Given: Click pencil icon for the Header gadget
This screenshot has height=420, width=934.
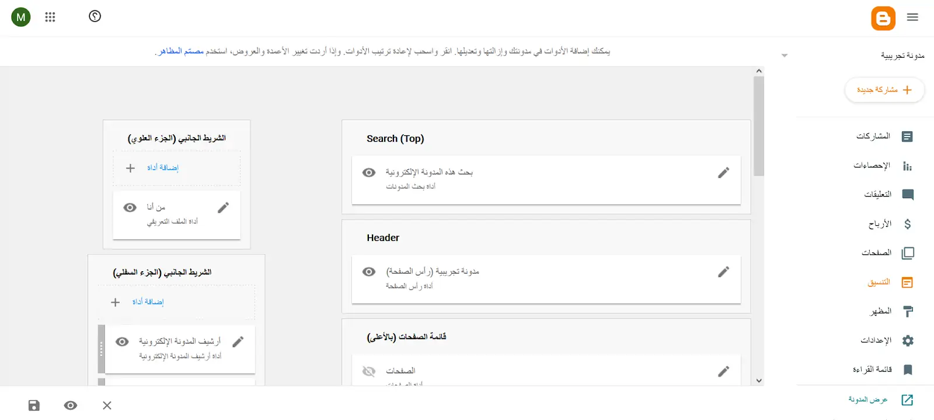Looking at the screenshot, I should point(723,272).
